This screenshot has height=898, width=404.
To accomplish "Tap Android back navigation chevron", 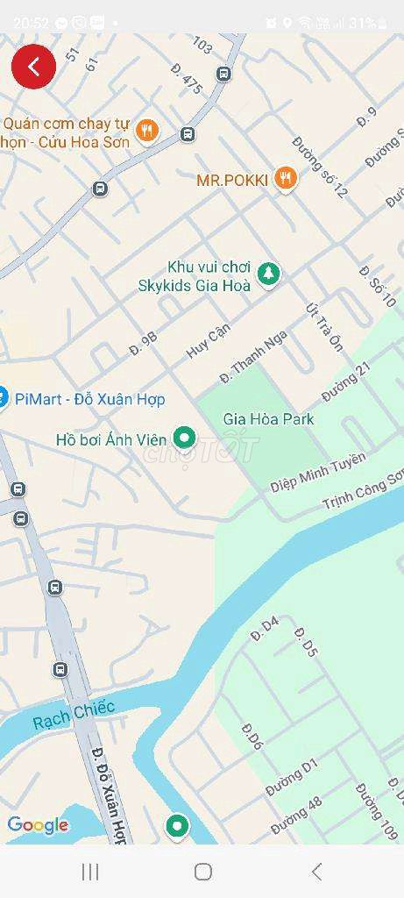I will 316,872.
